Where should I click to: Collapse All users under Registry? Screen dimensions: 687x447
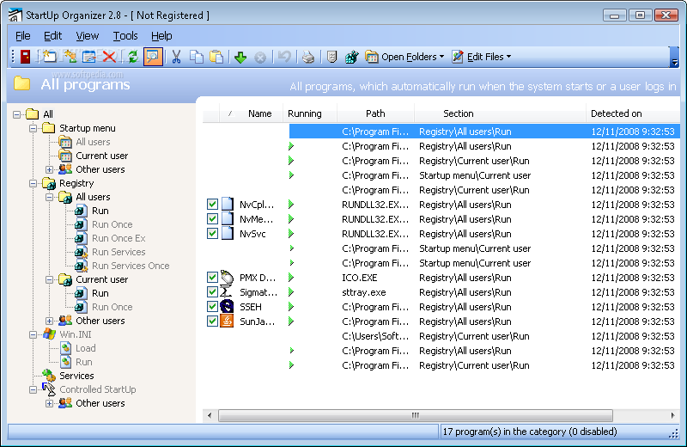point(49,197)
